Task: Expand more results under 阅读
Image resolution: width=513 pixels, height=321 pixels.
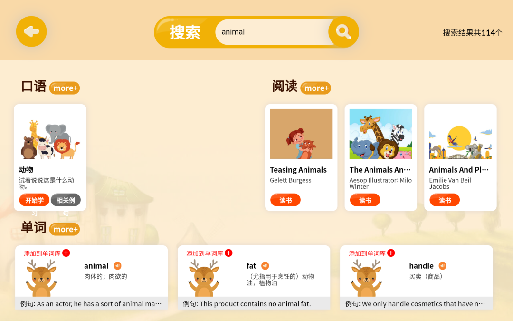Action: tap(316, 88)
